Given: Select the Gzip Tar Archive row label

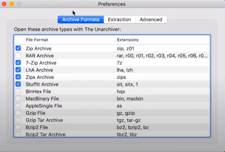Looking at the screenshot, I should [44, 120].
